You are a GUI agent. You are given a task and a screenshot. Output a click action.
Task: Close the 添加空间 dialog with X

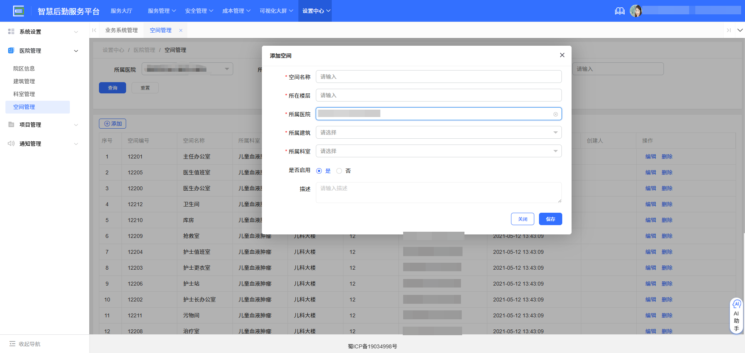(x=562, y=55)
